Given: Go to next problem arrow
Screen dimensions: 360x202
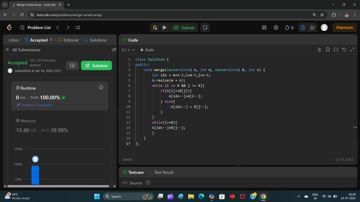Looking at the screenshot, I should [68, 28].
